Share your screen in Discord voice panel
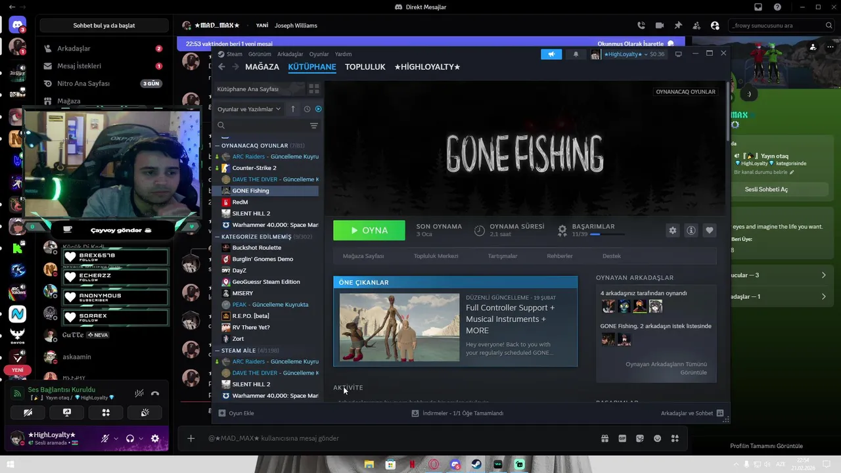This screenshot has height=473, width=841. (66, 413)
